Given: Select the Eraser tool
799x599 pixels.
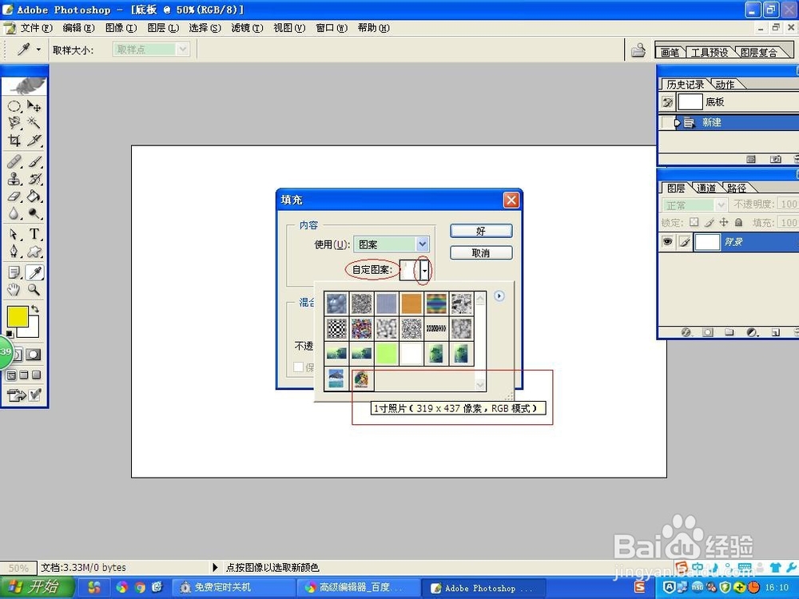Looking at the screenshot, I should pyautogui.click(x=14, y=196).
